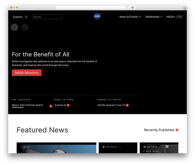Open NASA's SpaceX Crew-13 link
The width and height of the screenshot is (195, 165).
coord(111,105)
